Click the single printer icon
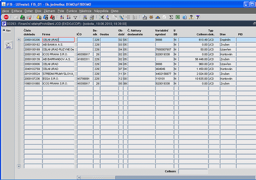 click(x=85, y=17)
